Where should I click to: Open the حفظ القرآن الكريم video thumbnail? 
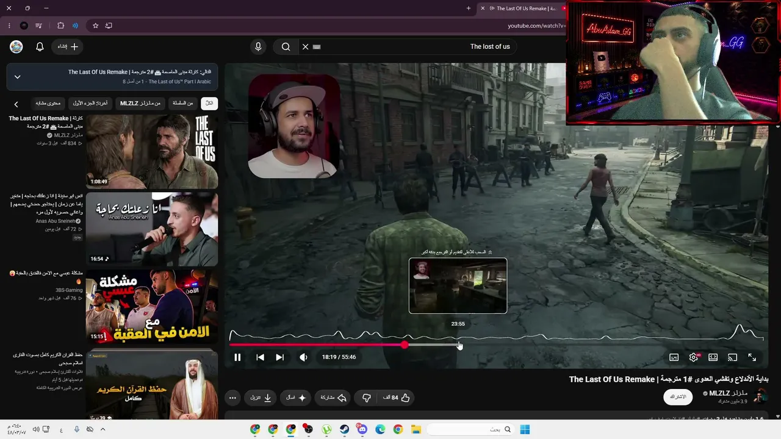152,384
